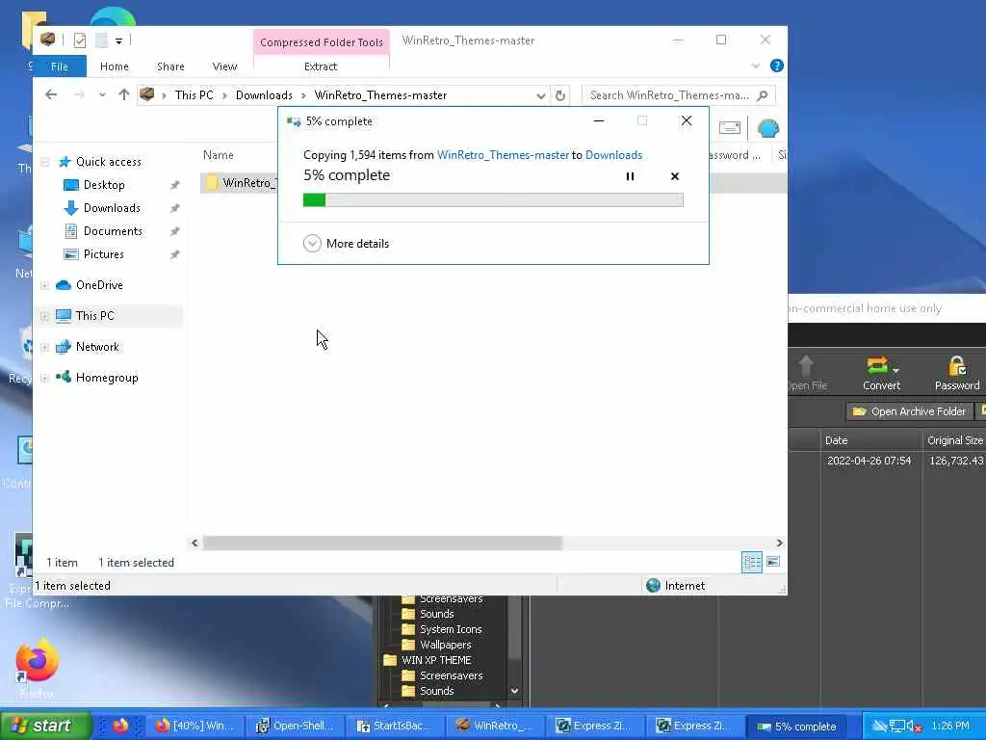Select OneDrive in navigation pane
Viewport: 986px width, 740px height.
tap(99, 285)
